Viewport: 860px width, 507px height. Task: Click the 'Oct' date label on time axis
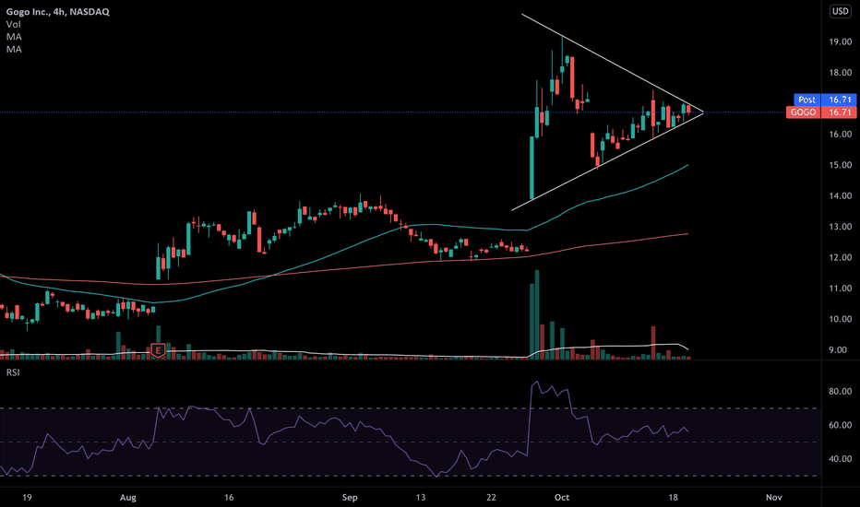click(562, 498)
